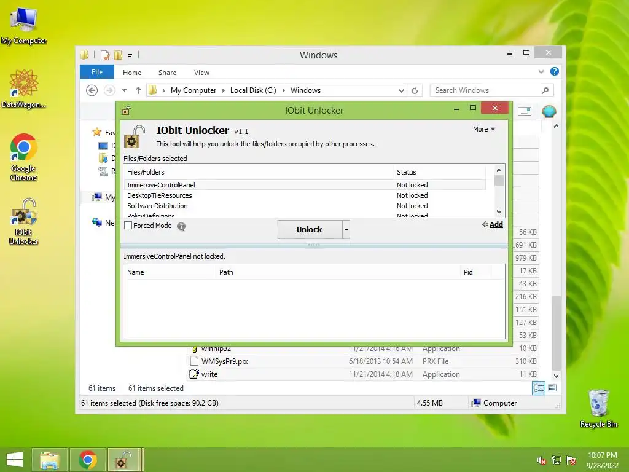Screen dimensions: 629x472
Task: Click the Files/Folders column header
Action: (x=259, y=172)
